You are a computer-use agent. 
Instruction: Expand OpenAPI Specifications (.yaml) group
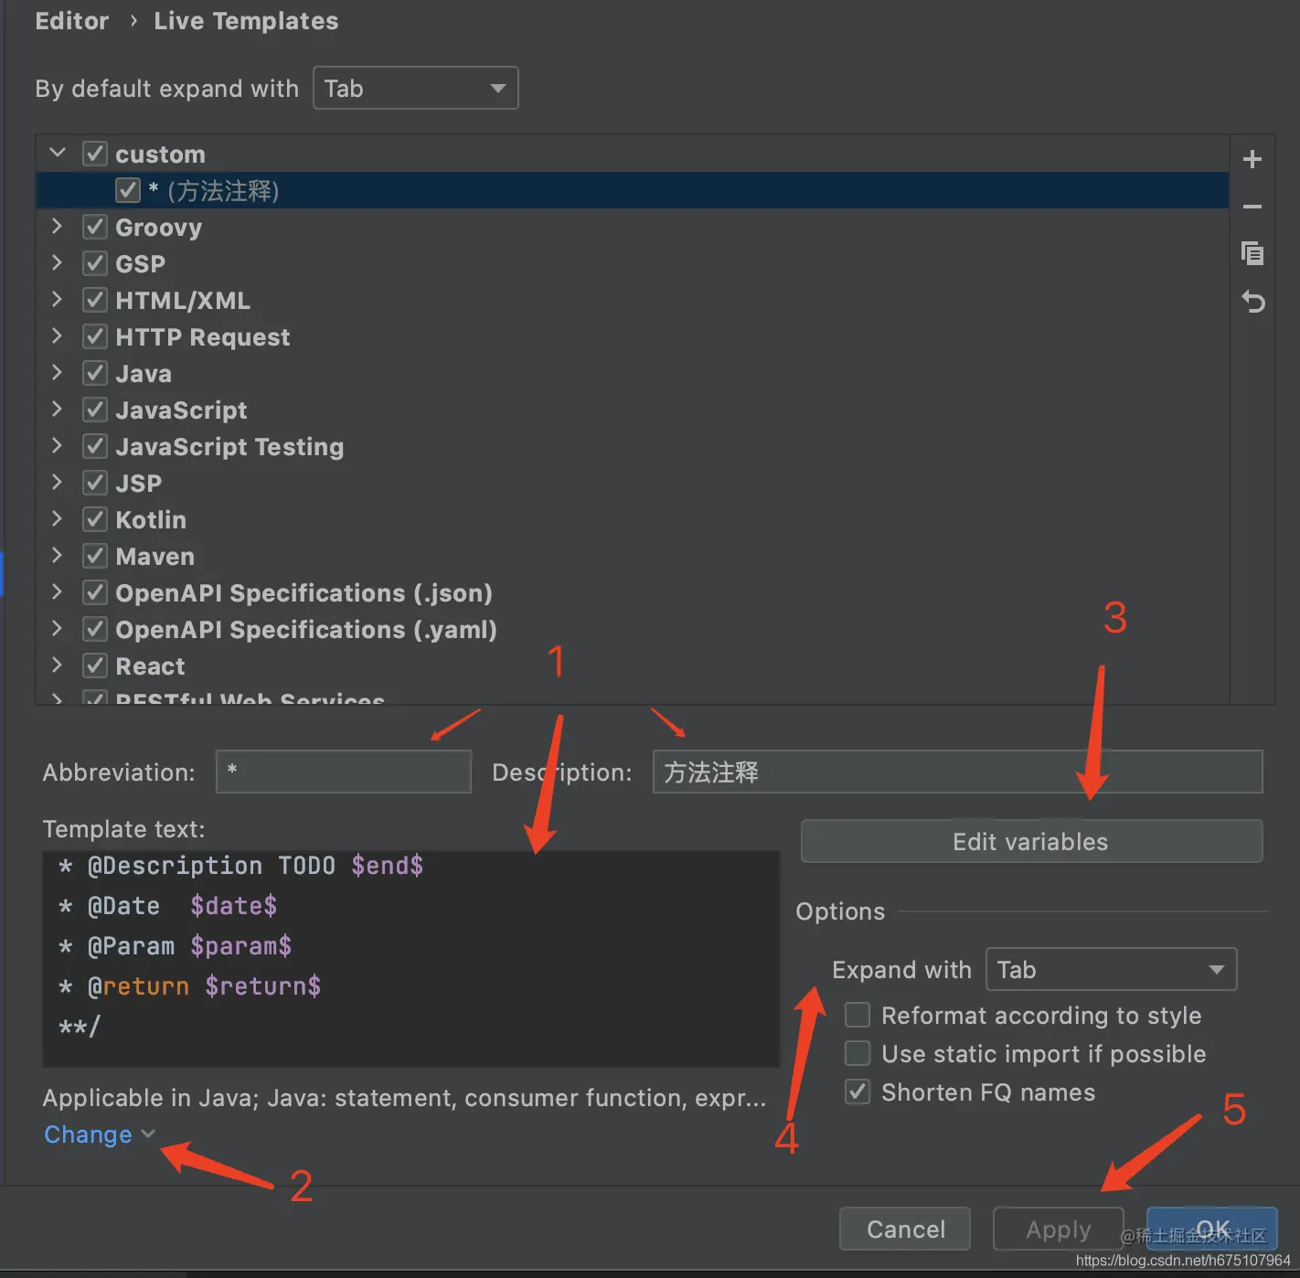coord(58,628)
